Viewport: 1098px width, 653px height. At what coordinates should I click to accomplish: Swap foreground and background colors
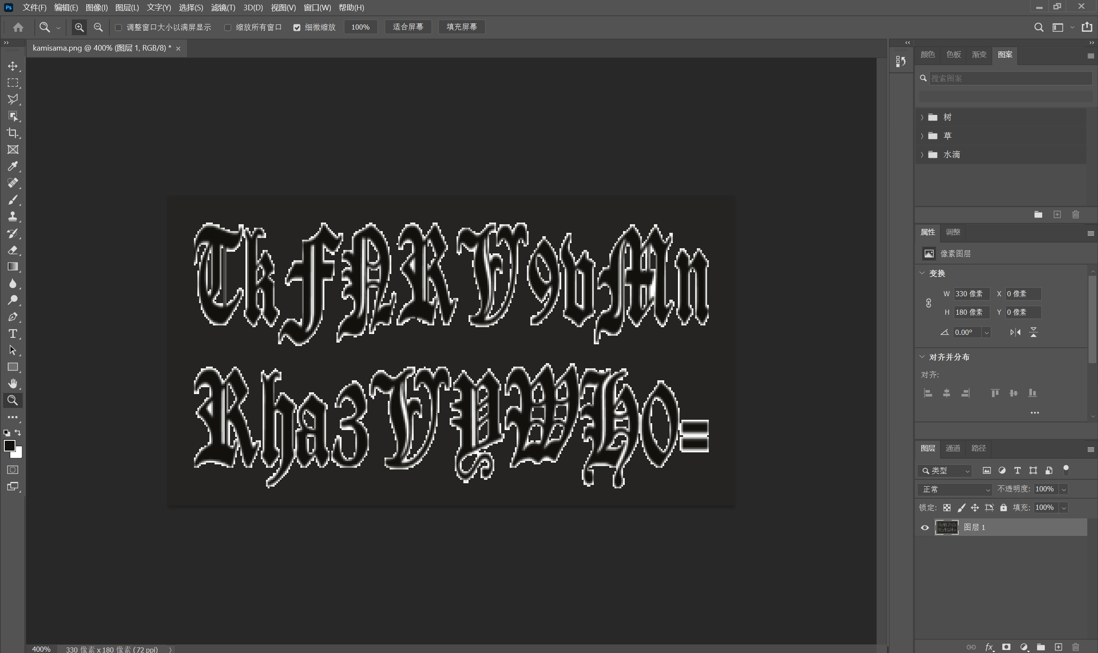point(18,433)
